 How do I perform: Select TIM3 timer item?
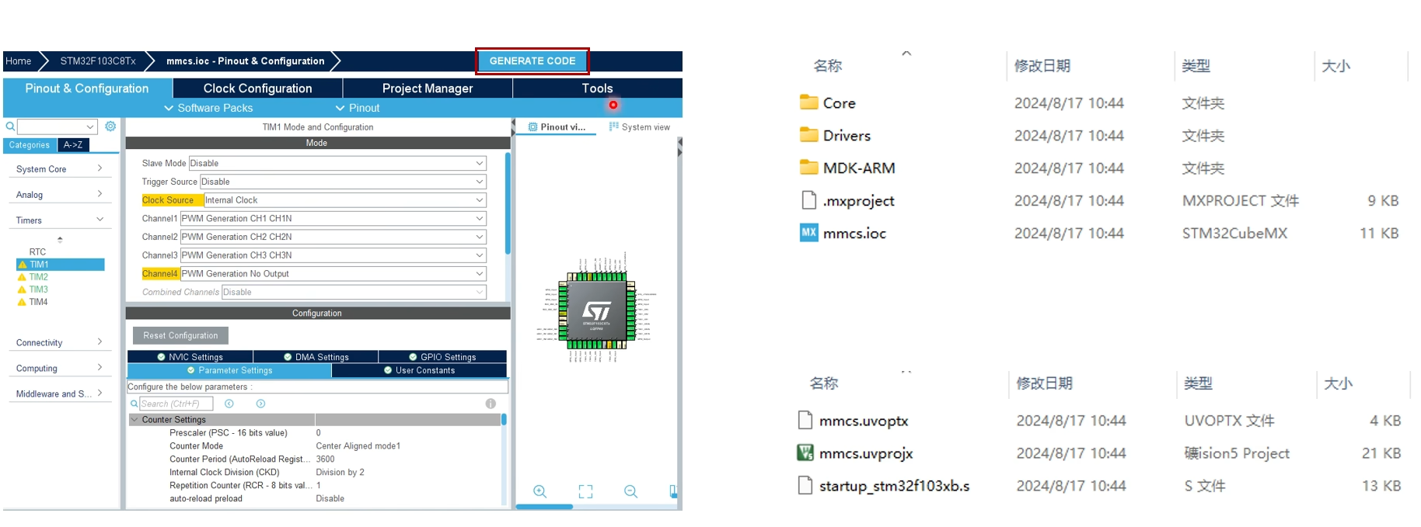click(x=38, y=290)
